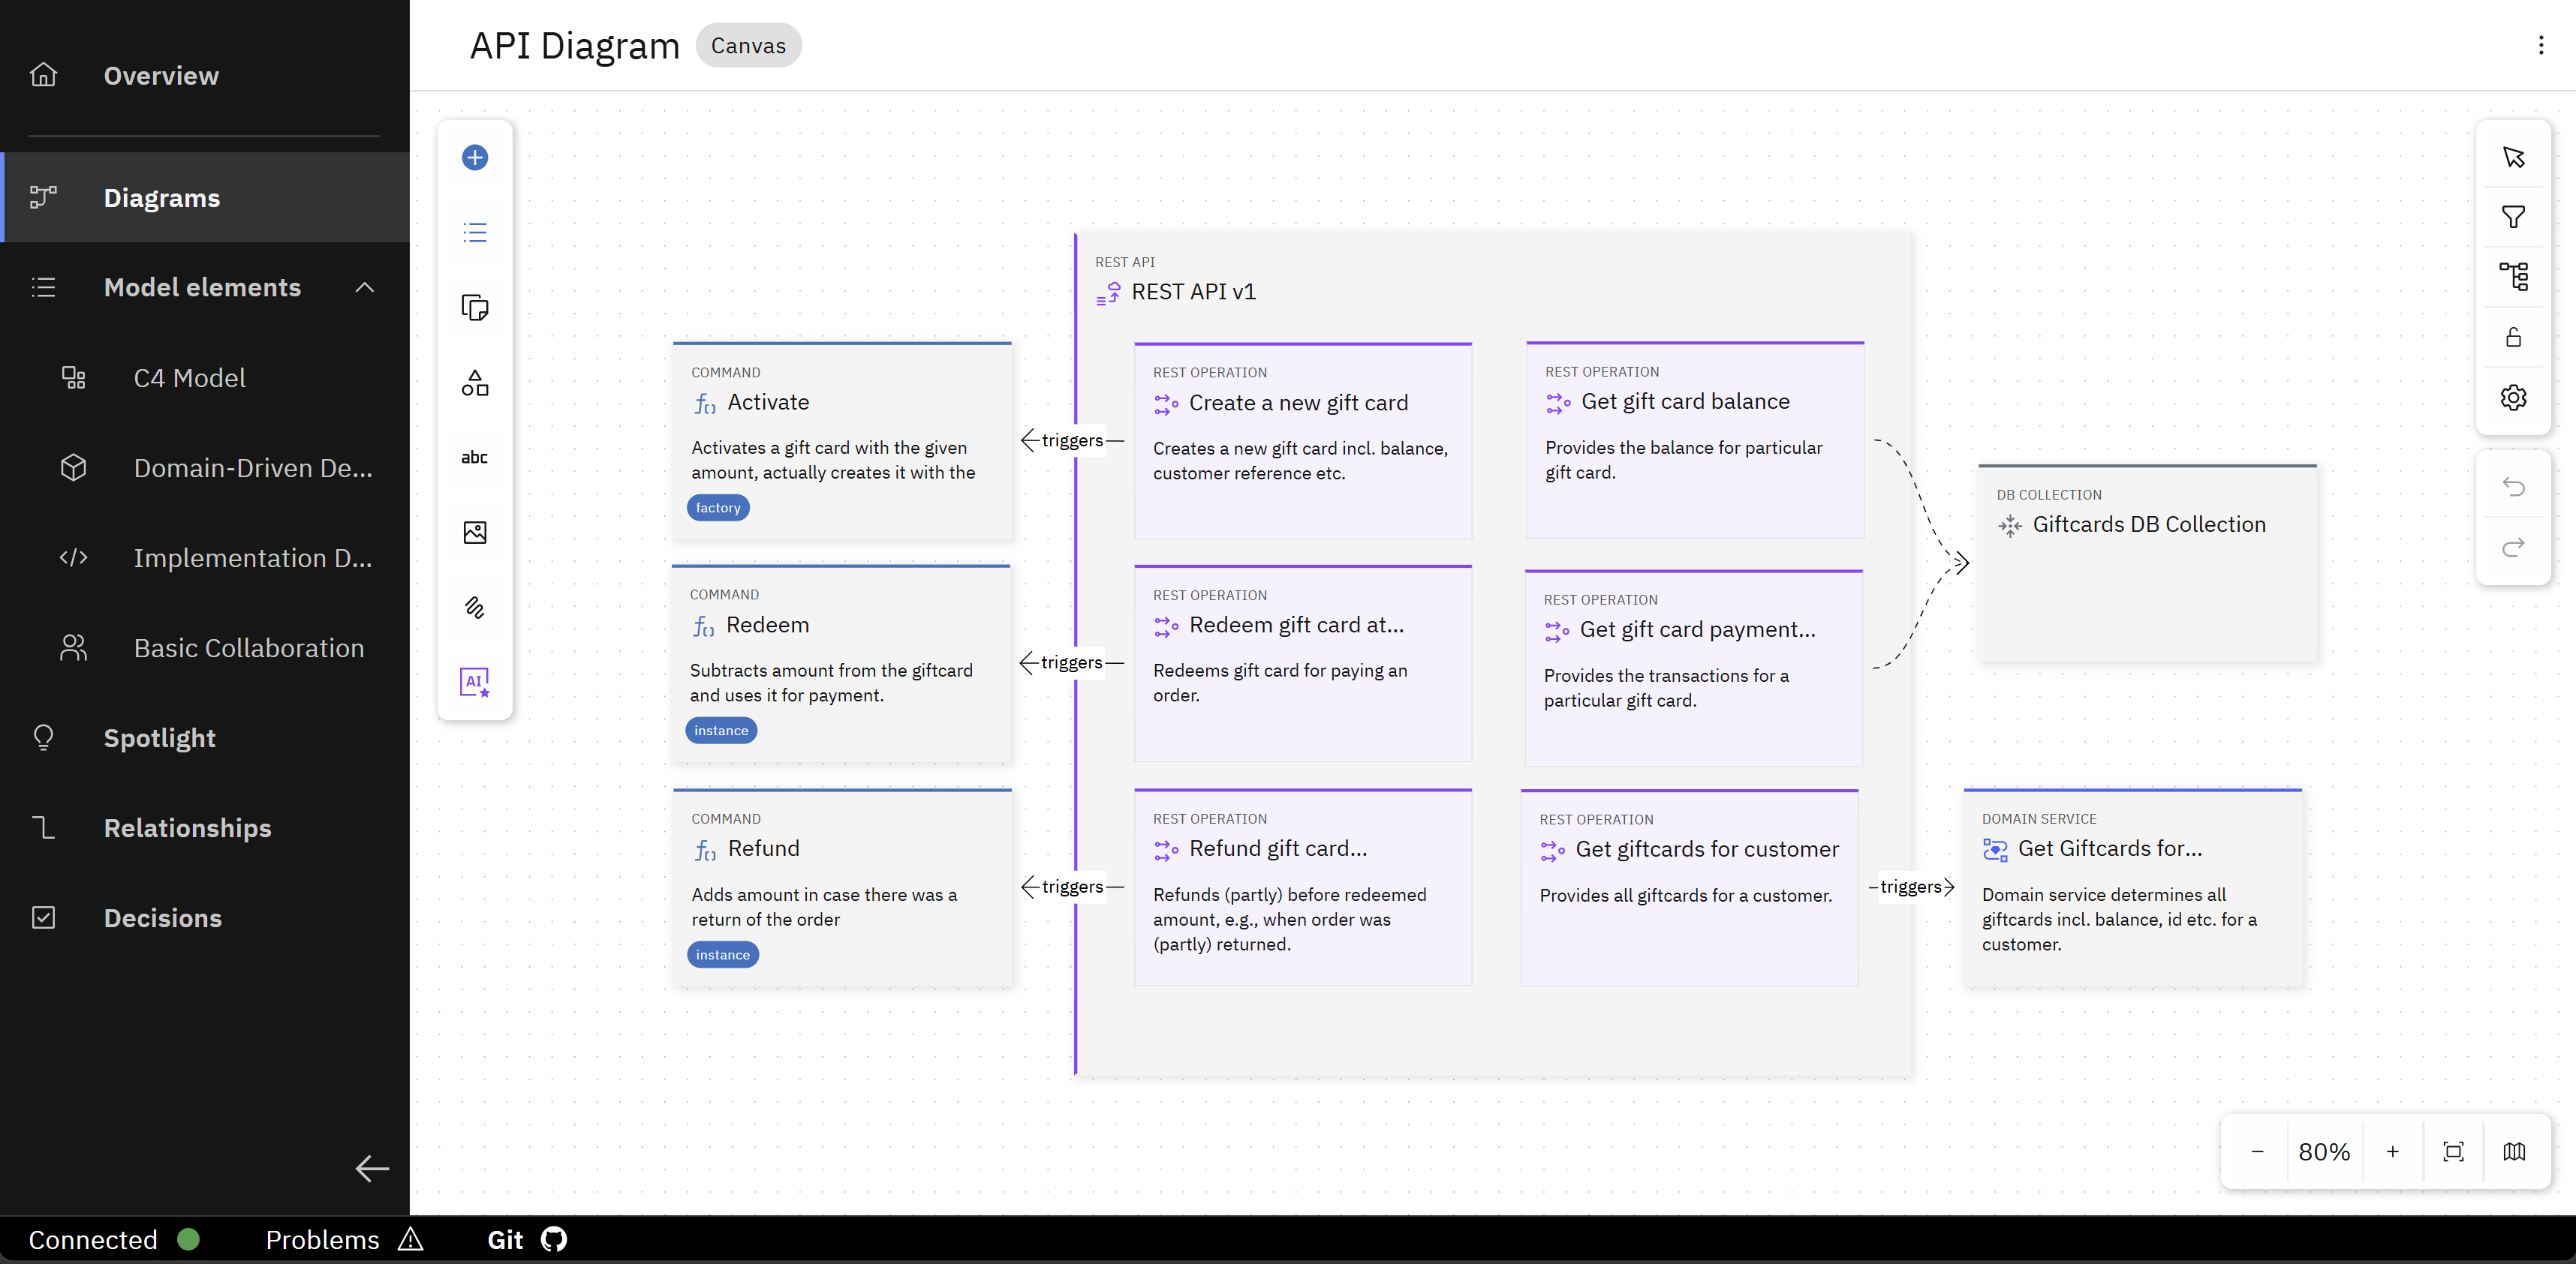Image resolution: width=2576 pixels, height=1264 pixels.
Task: Select C4 Model in the sidebar
Action: pos(204,378)
